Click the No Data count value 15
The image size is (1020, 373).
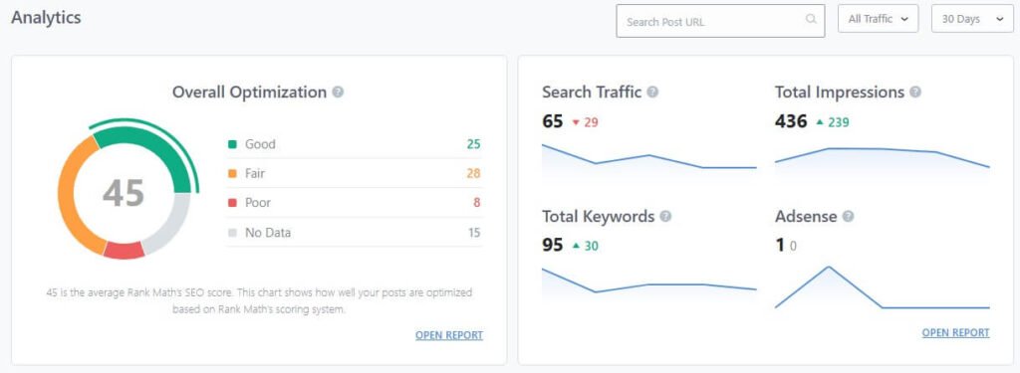click(474, 233)
